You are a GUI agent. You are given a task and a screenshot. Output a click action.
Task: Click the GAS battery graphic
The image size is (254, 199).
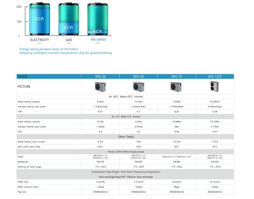coord(69,19)
